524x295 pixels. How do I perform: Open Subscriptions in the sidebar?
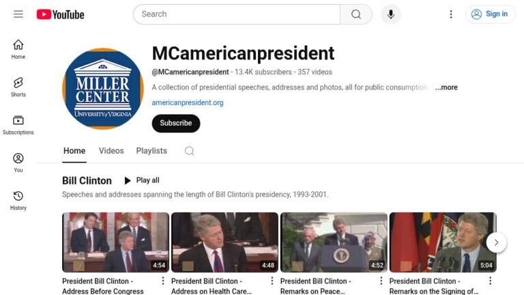18,125
